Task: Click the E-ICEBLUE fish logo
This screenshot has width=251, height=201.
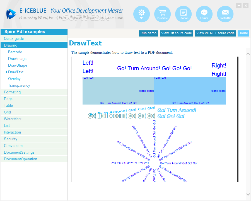Action: (11, 14)
